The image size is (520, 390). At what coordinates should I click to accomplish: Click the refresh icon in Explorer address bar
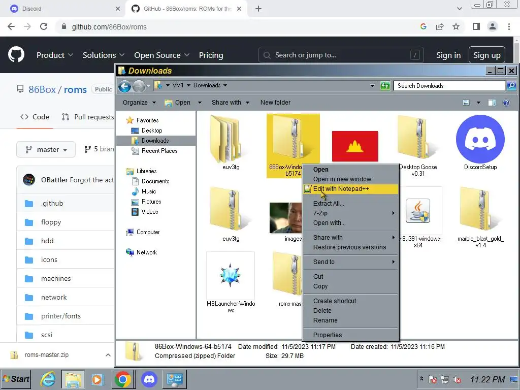pyautogui.click(x=385, y=86)
